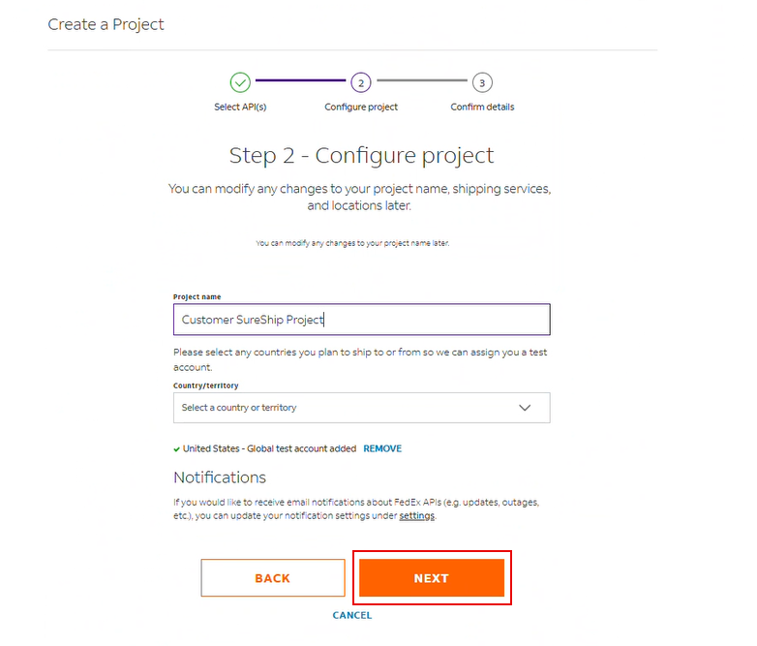Viewport: 757px width, 646px height.
Task: Select the 'Confirm details' step label
Action: 482,107
